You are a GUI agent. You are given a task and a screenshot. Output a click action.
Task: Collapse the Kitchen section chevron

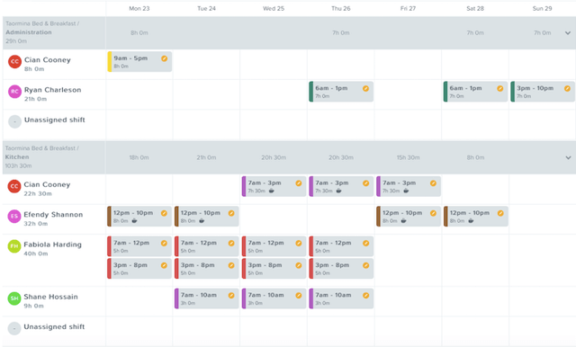pos(568,157)
